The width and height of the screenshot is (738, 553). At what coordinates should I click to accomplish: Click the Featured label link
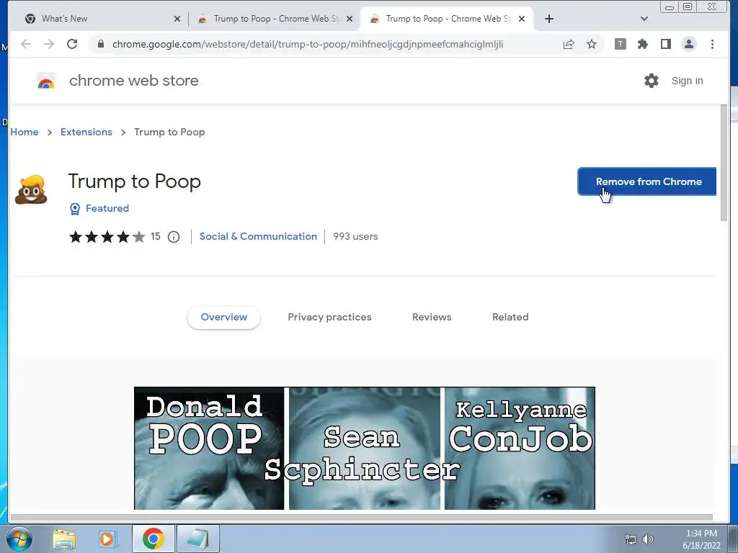click(x=107, y=208)
